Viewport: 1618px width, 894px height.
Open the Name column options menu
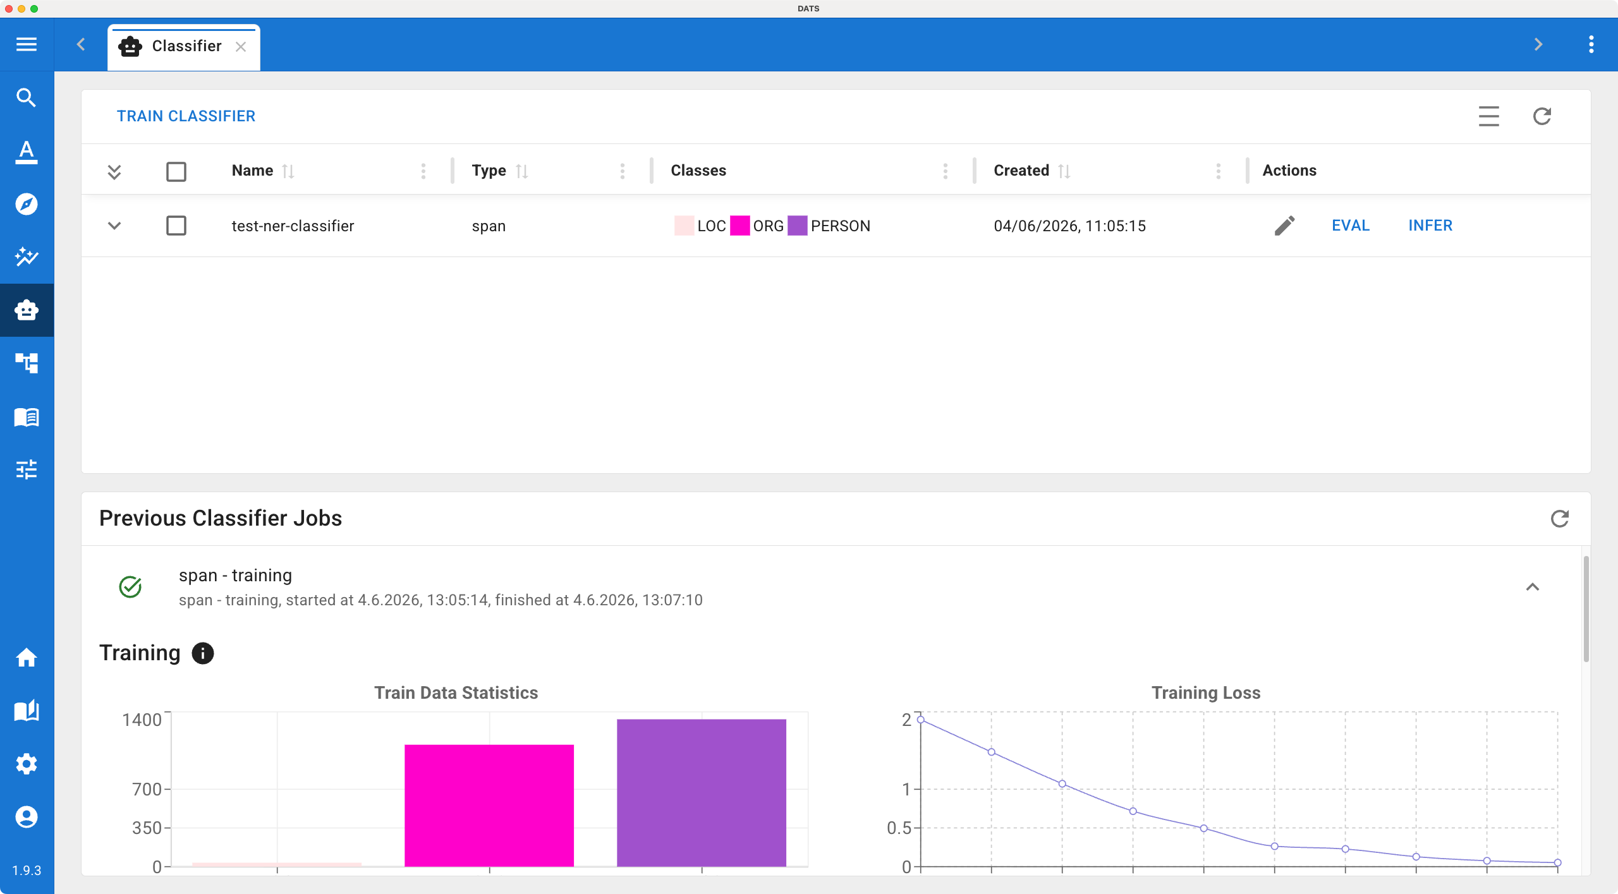pos(423,171)
